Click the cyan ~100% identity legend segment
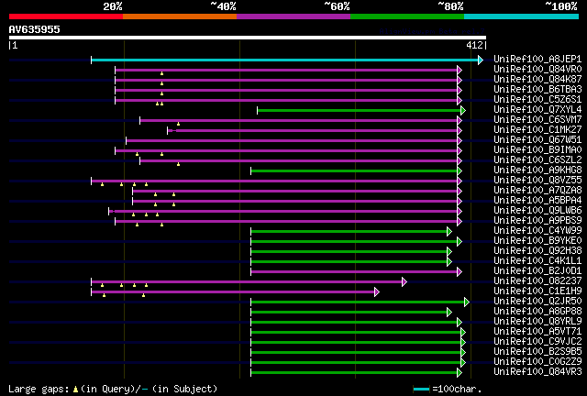The width and height of the screenshot is (587, 396). [x=522, y=16]
